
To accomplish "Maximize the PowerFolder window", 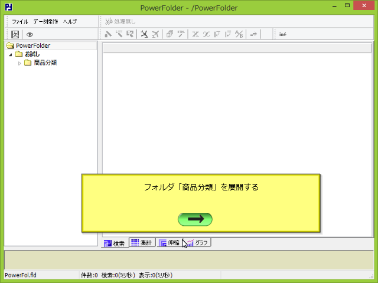I will (347, 6).
